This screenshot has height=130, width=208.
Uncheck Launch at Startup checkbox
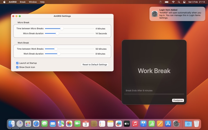[17, 63]
